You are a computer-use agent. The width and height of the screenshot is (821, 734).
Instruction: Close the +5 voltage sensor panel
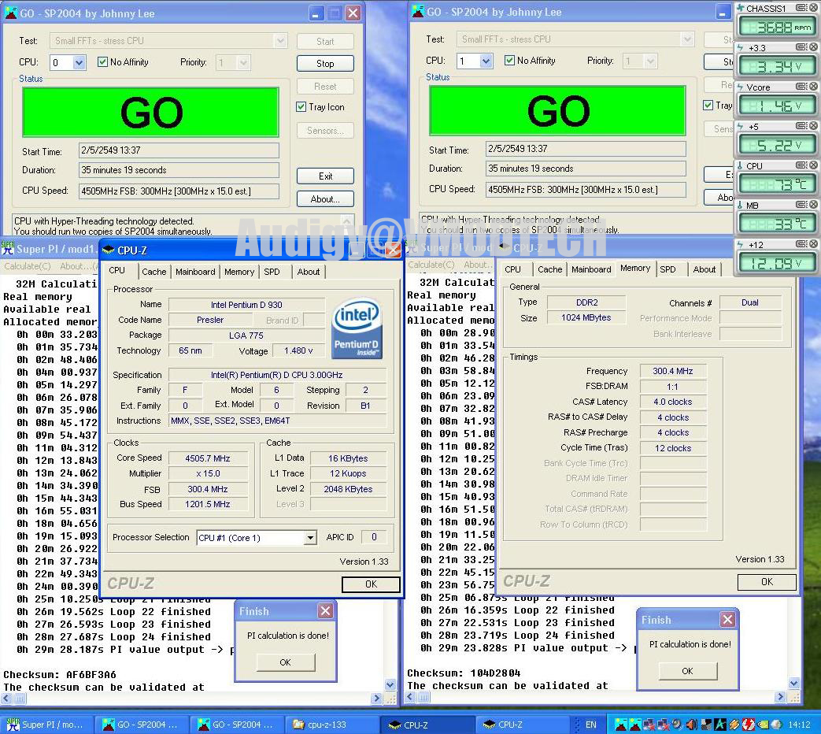coord(813,126)
